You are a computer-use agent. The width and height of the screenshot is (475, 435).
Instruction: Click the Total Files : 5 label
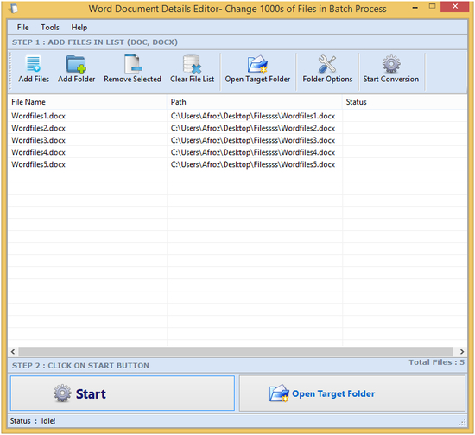coord(436,362)
